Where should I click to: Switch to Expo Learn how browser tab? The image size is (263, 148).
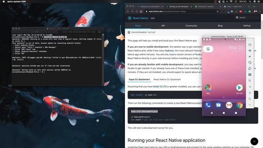[236, 7]
